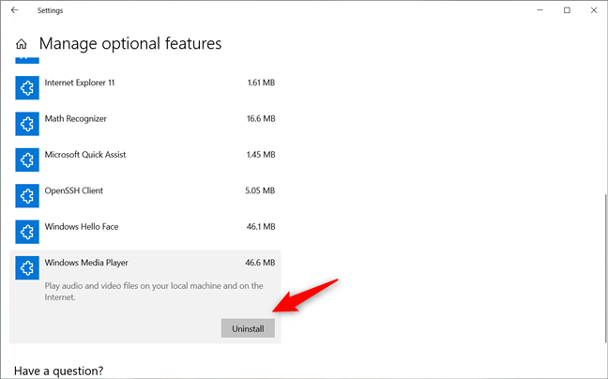The width and height of the screenshot is (608, 379).
Task: Click the 46.1 MB size value
Action: (x=261, y=227)
